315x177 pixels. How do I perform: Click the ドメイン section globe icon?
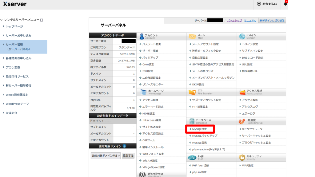[x=242, y=36]
